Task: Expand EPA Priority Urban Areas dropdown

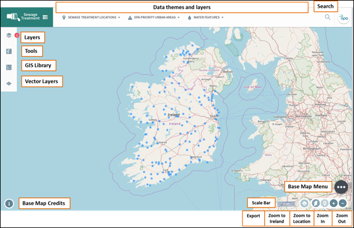Action: click(154, 18)
